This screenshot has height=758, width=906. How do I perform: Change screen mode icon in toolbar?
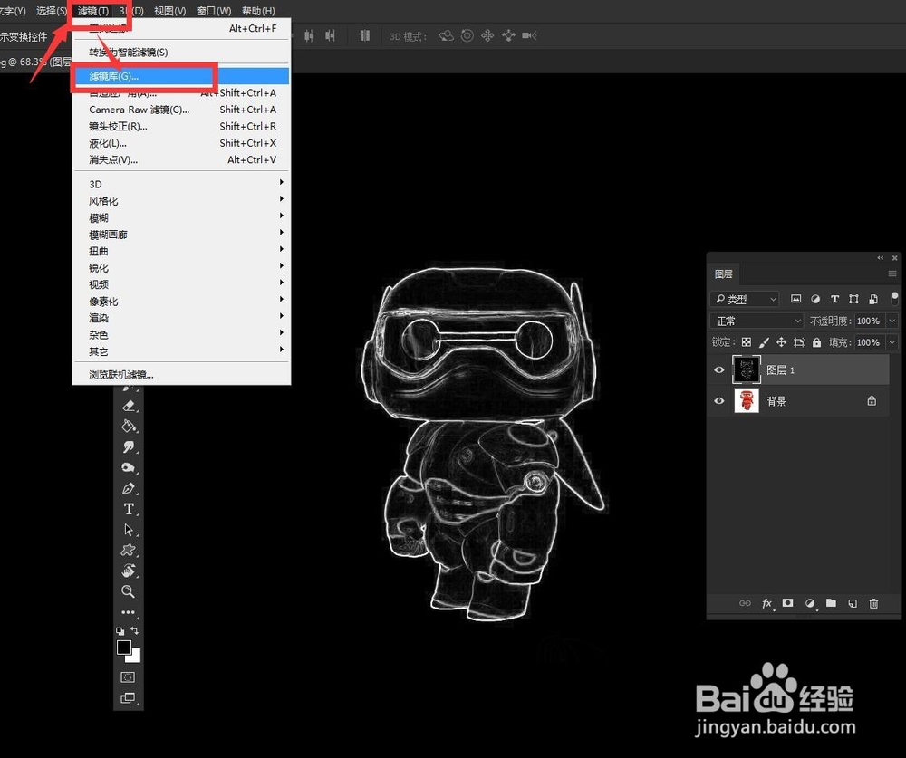coord(128,698)
